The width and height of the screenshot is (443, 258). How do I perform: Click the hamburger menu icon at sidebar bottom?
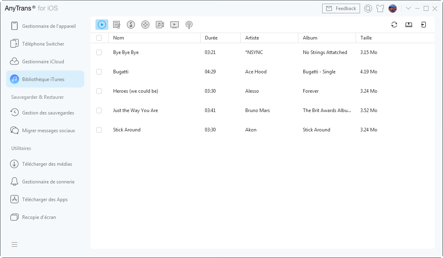(x=14, y=244)
